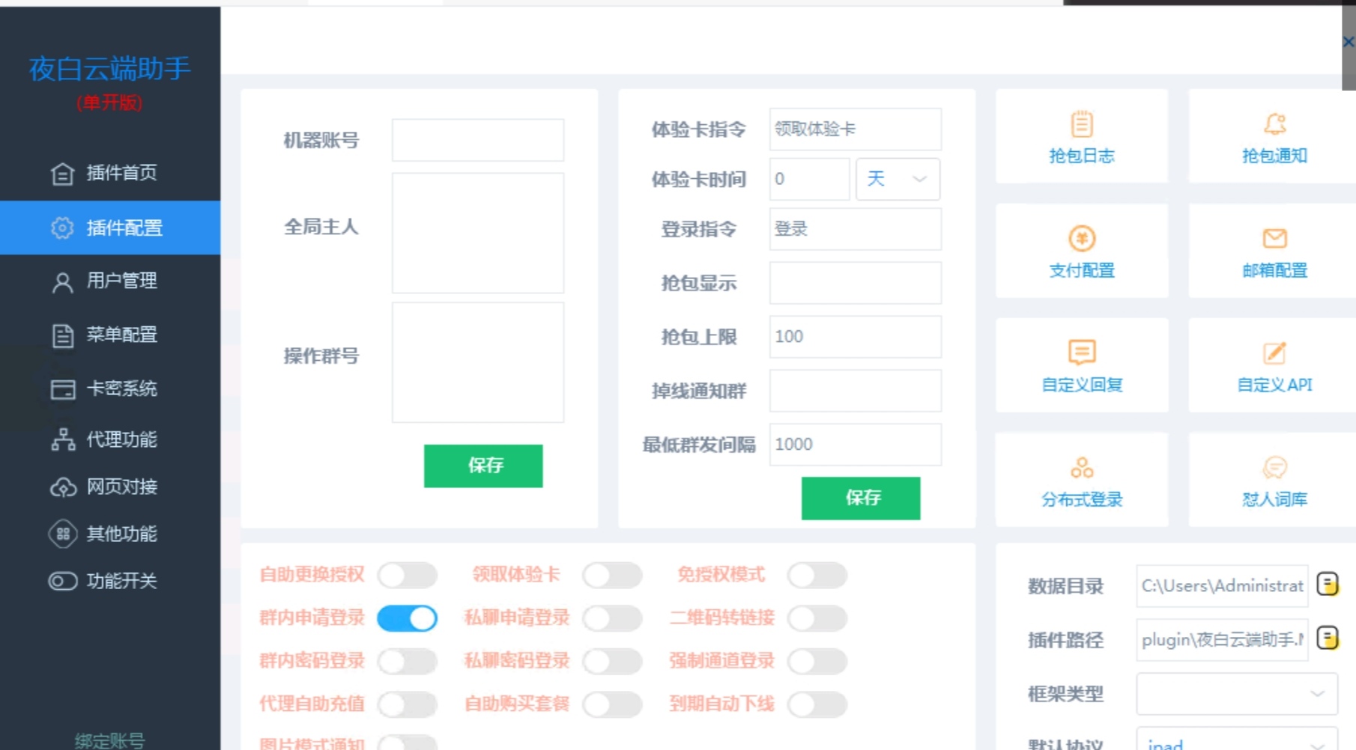Expand the 天 time unit dropdown
The image size is (1356, 750).
tap(898, 179)
